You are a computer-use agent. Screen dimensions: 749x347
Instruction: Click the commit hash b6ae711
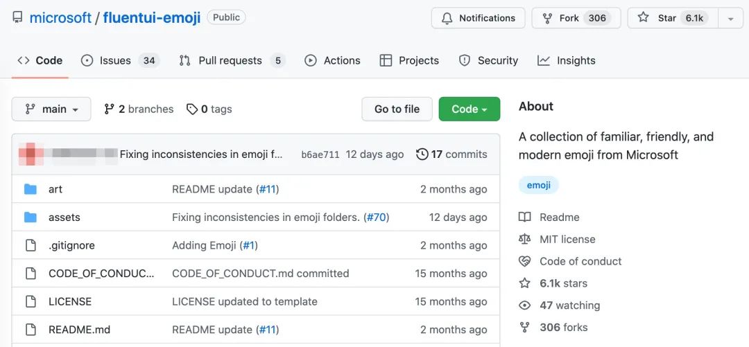320,154
